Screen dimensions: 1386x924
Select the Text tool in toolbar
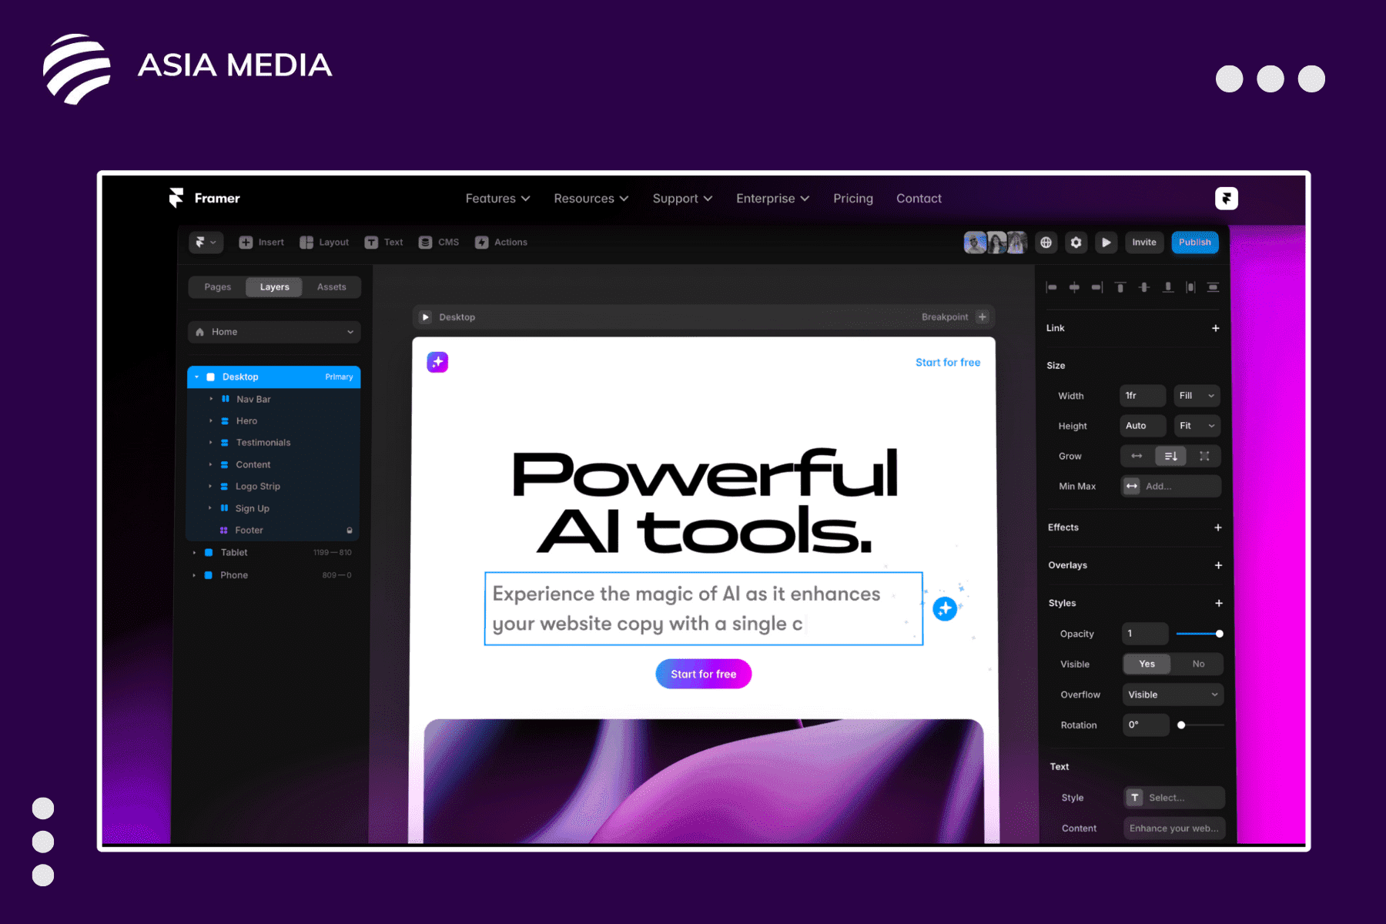point(383,243)
